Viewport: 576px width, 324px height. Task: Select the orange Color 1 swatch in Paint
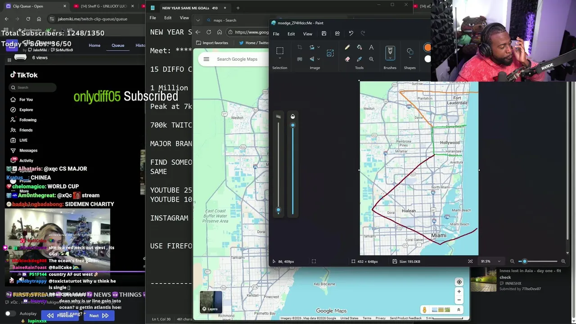[427, 47]
